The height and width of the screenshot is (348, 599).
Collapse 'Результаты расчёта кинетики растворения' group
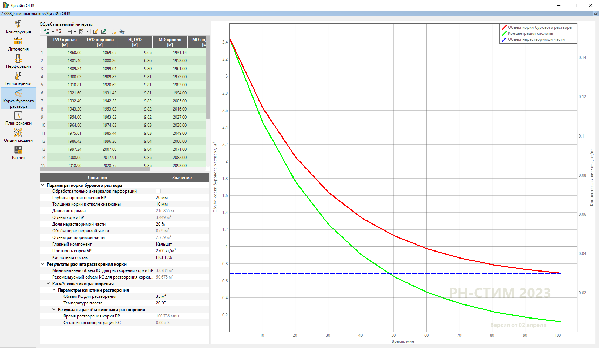pos(54,309)
